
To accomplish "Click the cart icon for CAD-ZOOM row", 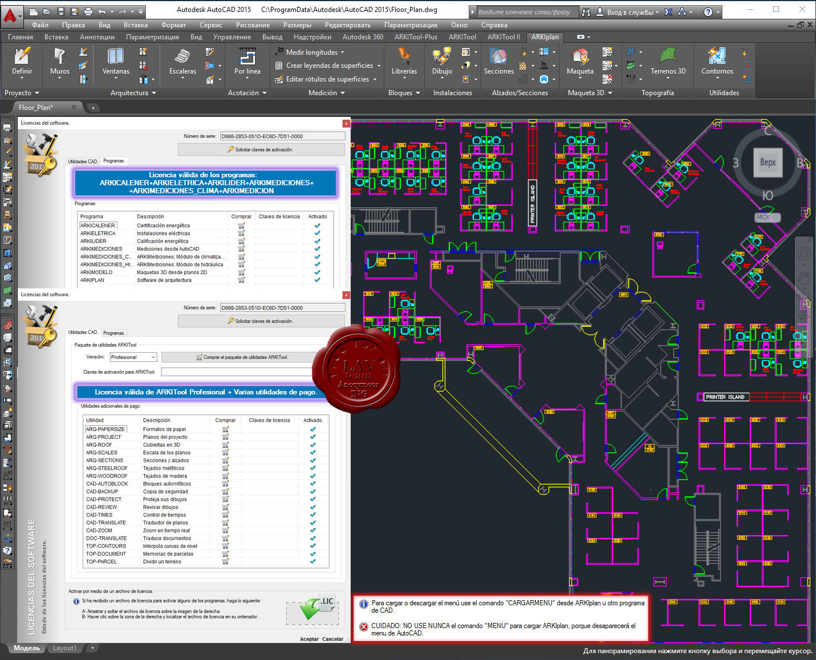I will coord(225,530).
